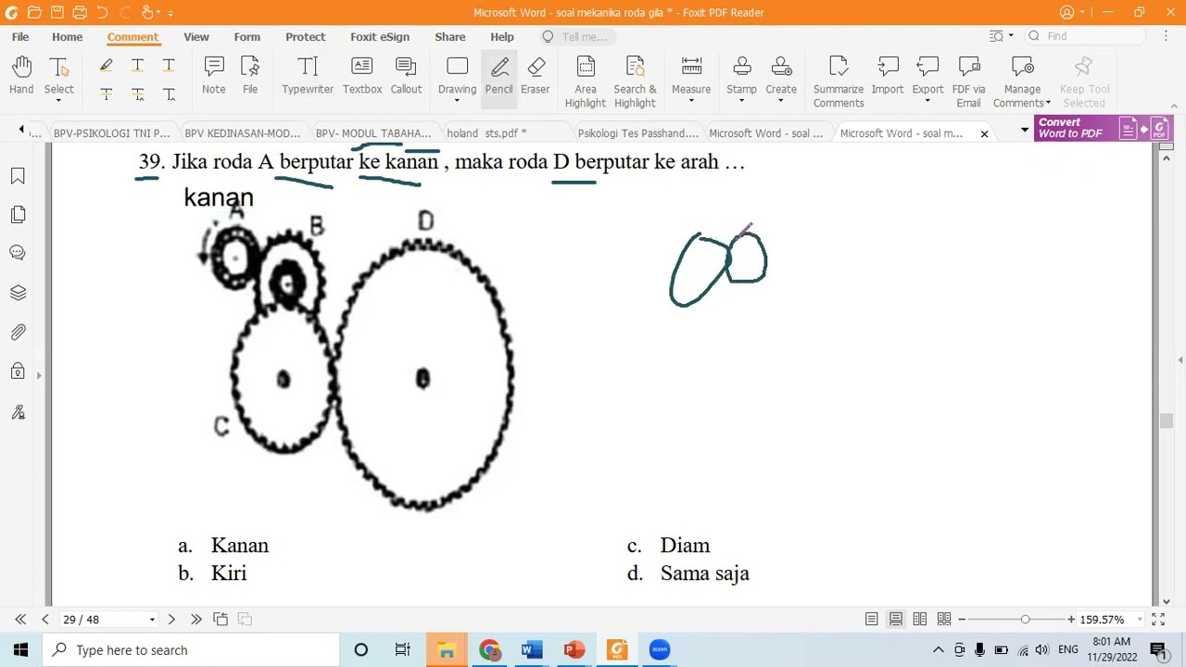Enable single page view mode

tap(871, 619)
